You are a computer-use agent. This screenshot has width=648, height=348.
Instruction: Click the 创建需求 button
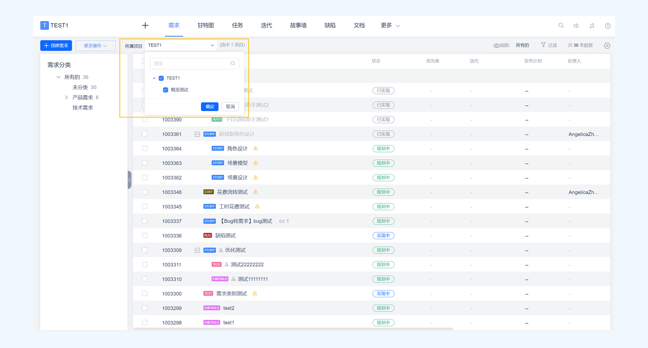pyautogui.click(x=56, y=46)
